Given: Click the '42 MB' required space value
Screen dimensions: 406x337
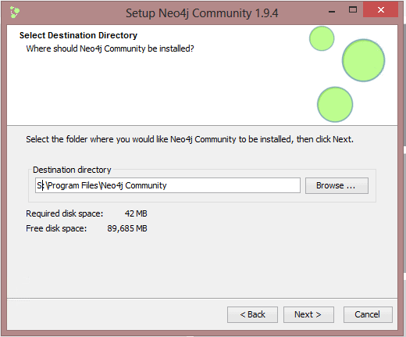Looking at the screenshot, I should (x=136, y=213).
